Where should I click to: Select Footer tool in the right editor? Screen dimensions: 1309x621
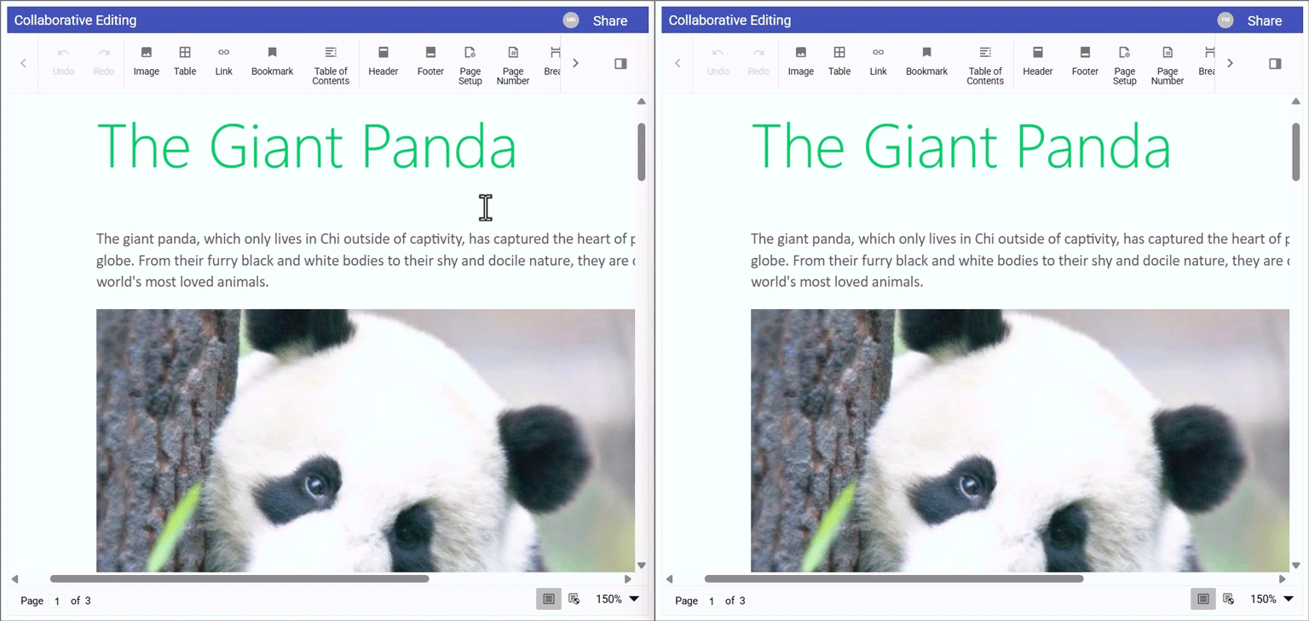(1085, 61)
